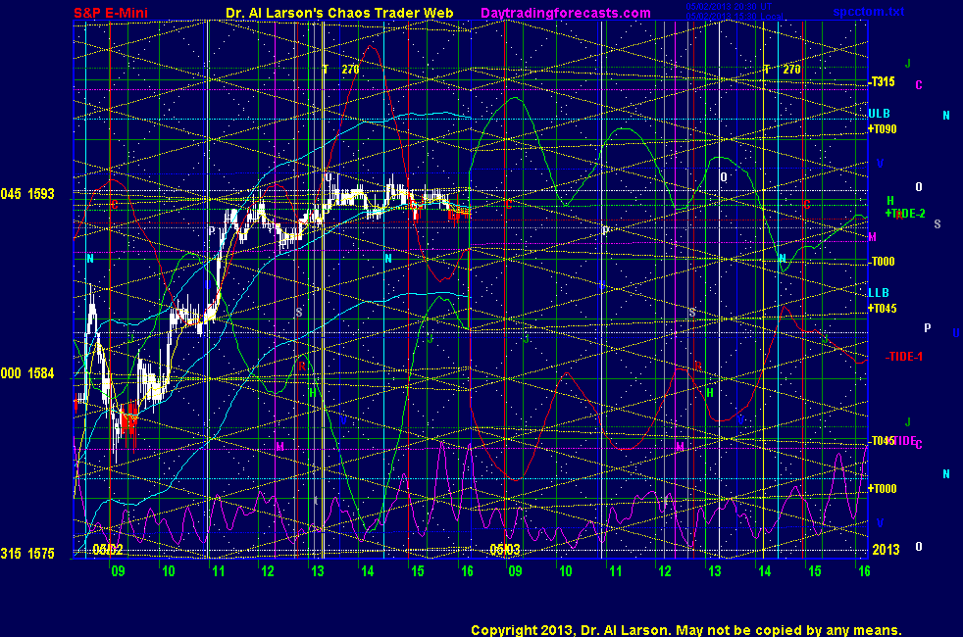Select the -TIDE-1 red line label
The width and height of the screenshot is (963, 637).
[903, 356]
